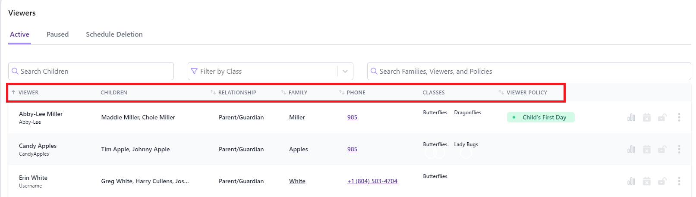The image size is (696, 197).
Task: Click children text Tim Apple, Johnny Apple
Action: [x=135, y=149]
